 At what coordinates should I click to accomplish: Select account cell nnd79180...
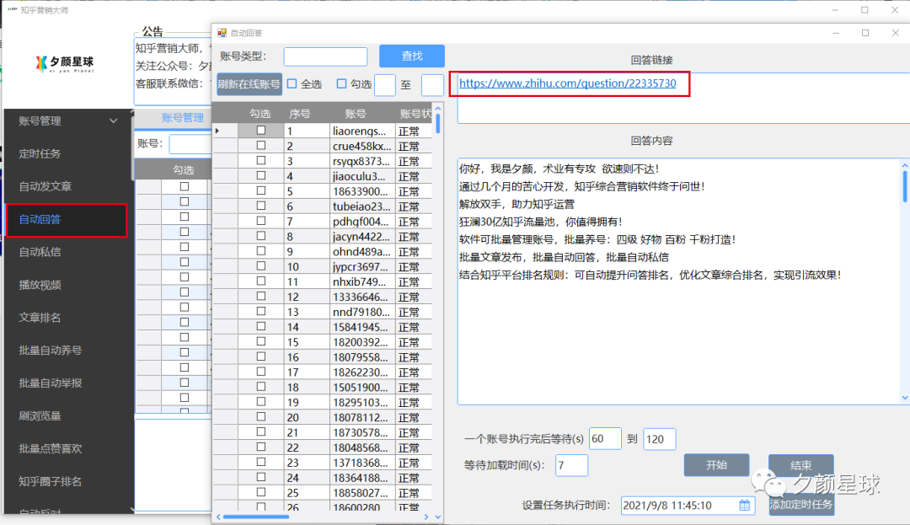pyautogui.click(x=361, y=312)
